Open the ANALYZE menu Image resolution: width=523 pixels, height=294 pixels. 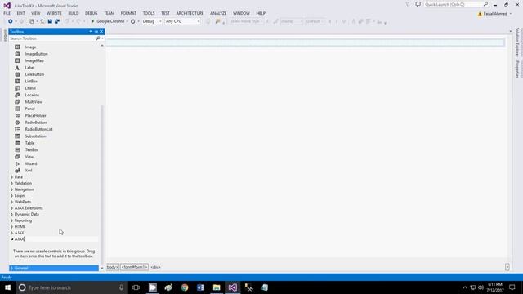[218, 13]
